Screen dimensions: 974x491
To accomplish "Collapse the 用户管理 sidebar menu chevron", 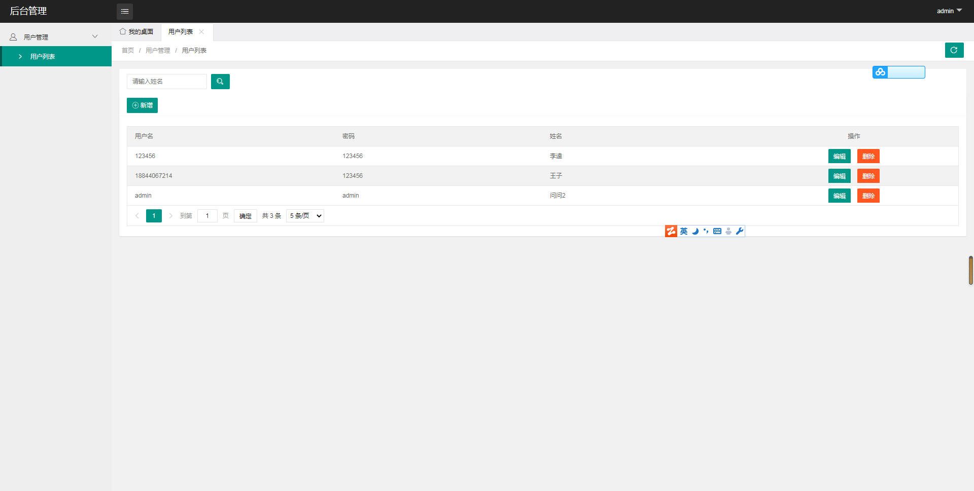I will point(95,36).
